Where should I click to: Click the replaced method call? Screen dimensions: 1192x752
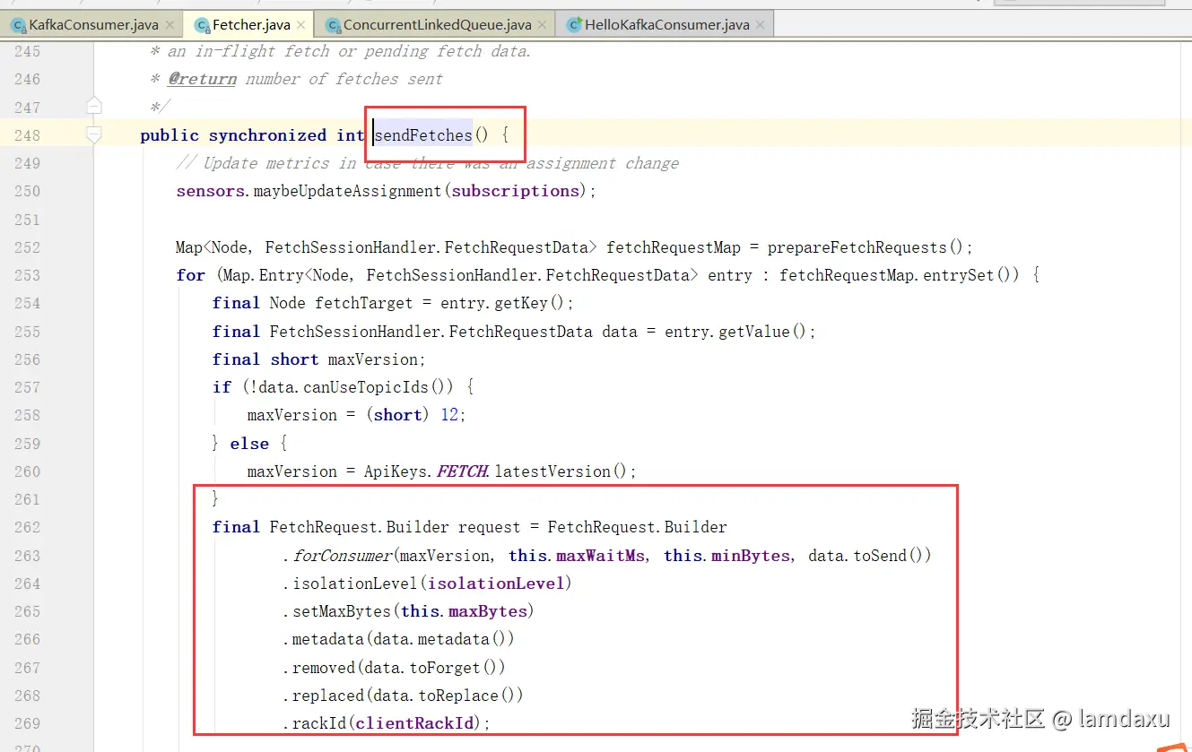[x=329, y=696]
